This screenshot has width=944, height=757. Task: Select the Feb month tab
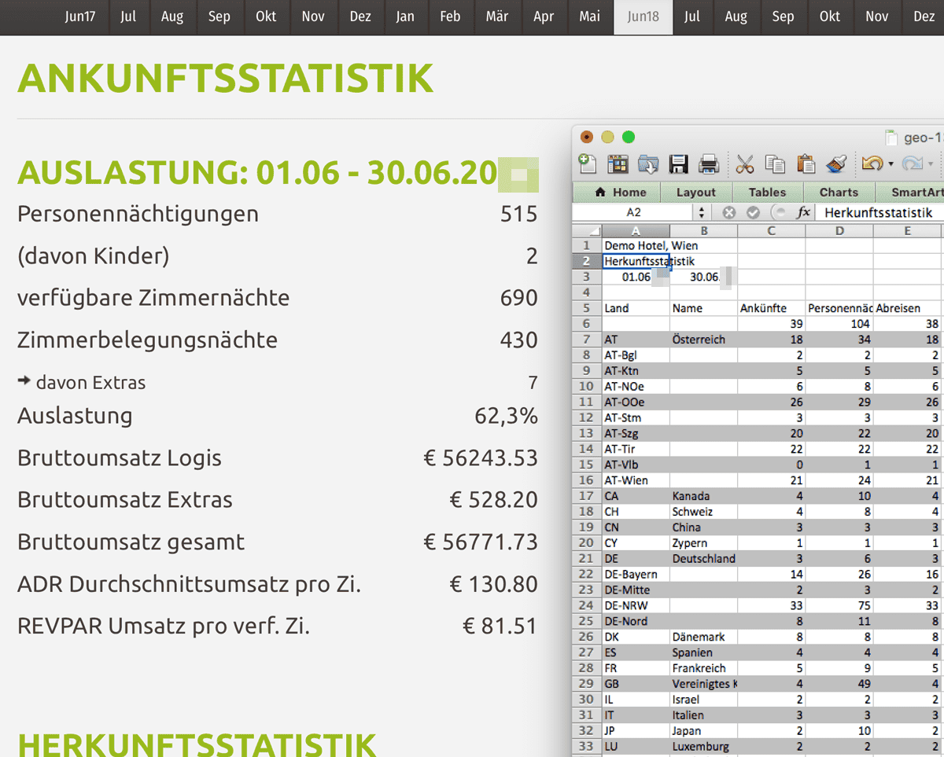450,17
